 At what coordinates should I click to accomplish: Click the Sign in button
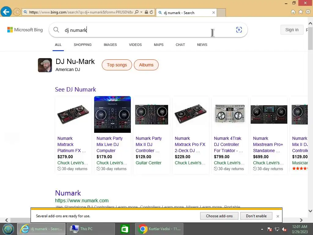tap(292, 30)
